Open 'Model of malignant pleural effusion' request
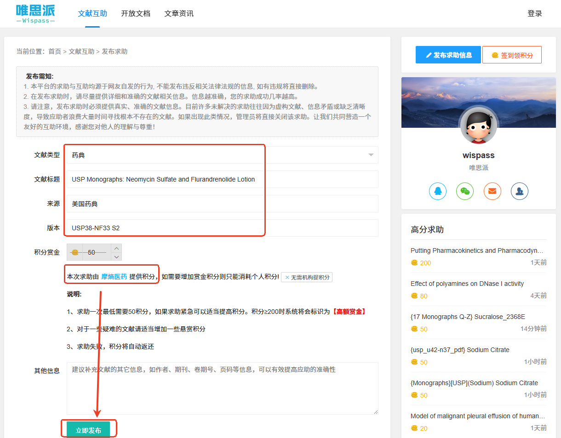This screenshot has height=438, width=561. tap(477, 416)
